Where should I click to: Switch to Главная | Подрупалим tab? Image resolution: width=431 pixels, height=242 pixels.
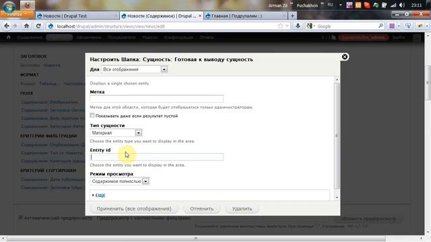click(x=246, y=16)
